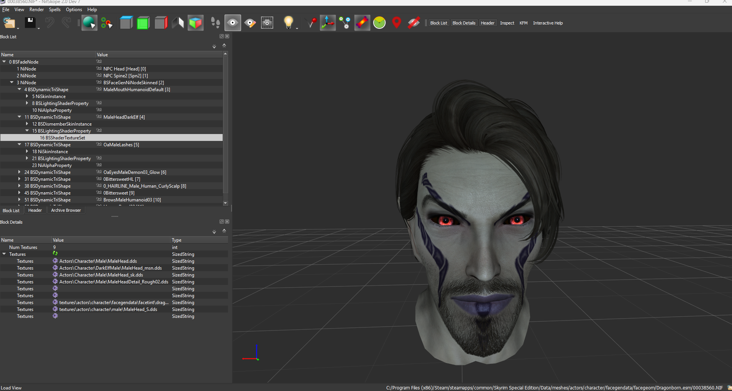Screen dimensions: 732x391
Task: Collapse the 0 BSFadeNode tree node
Action: (x=4, y=62)
